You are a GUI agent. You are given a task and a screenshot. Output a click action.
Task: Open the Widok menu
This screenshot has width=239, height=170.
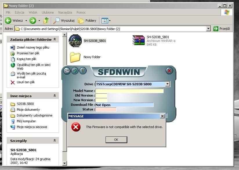pyautogui.click(x=33, y=12)
